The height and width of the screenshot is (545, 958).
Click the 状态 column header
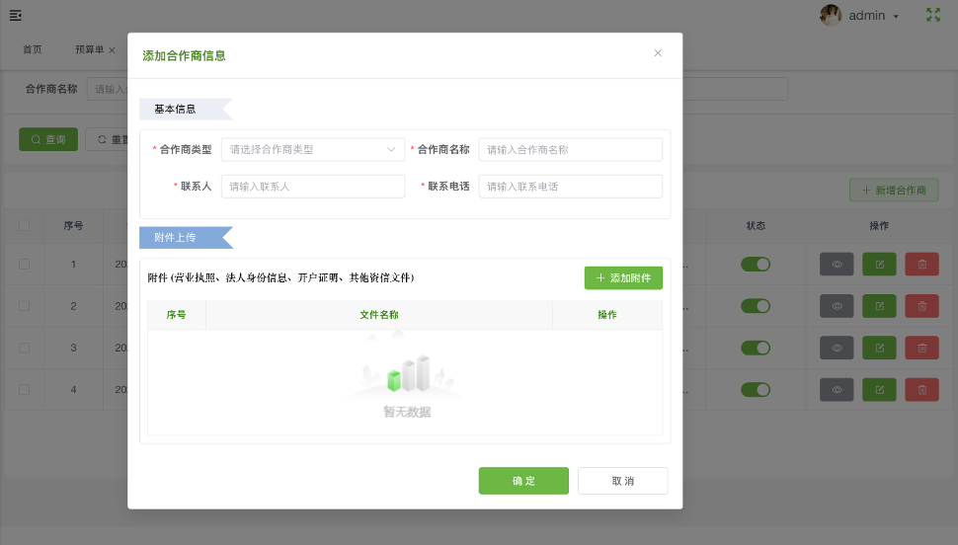[x=756, y=225]
